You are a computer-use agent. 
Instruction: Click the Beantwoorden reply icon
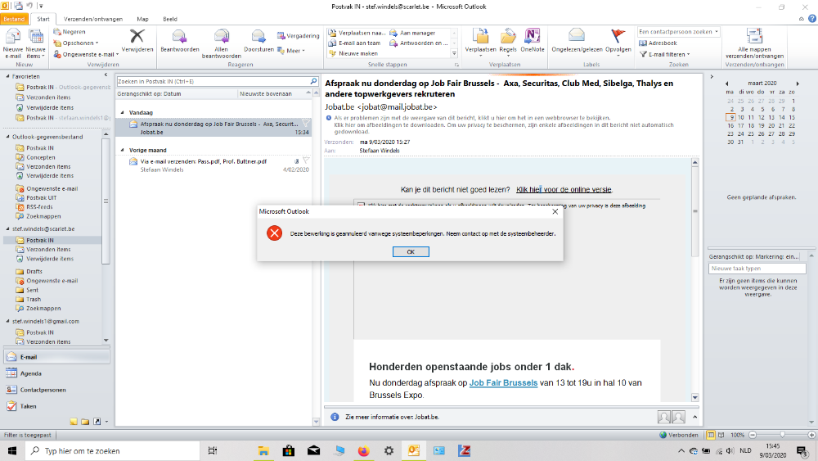[180, 39]
